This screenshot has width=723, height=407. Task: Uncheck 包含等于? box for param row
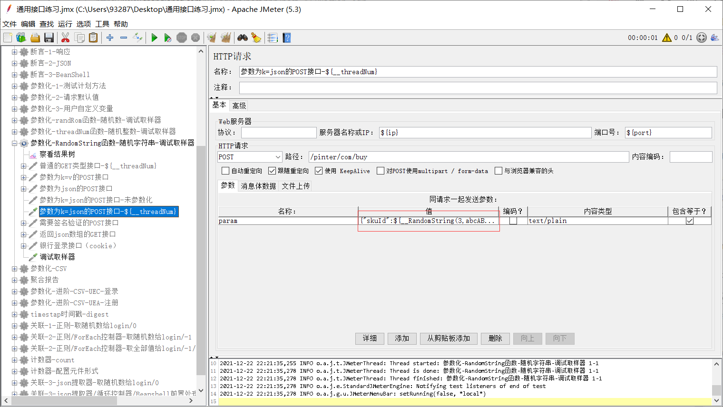pyautogui.click(x=690, y=221)
